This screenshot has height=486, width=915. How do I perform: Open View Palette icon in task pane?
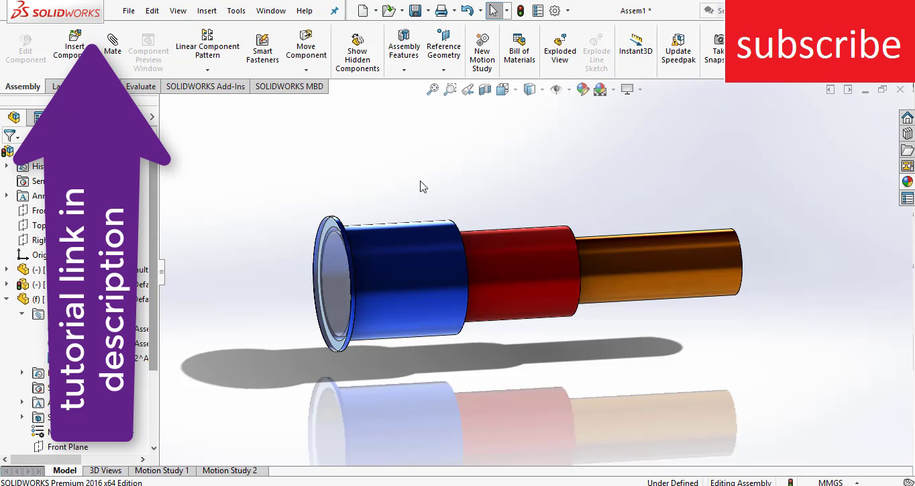907,166
